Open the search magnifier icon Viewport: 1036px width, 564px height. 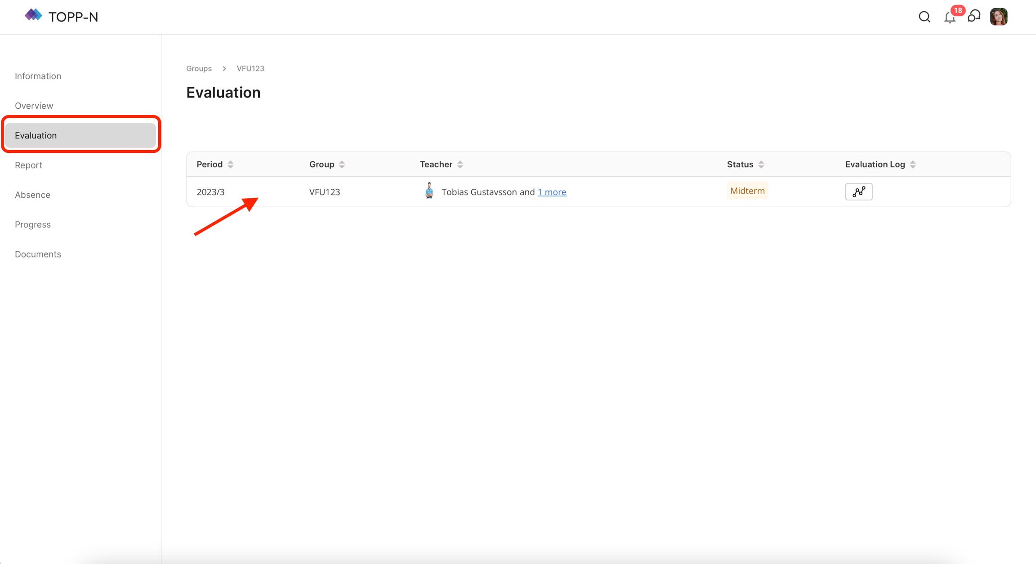pos(924,17)
